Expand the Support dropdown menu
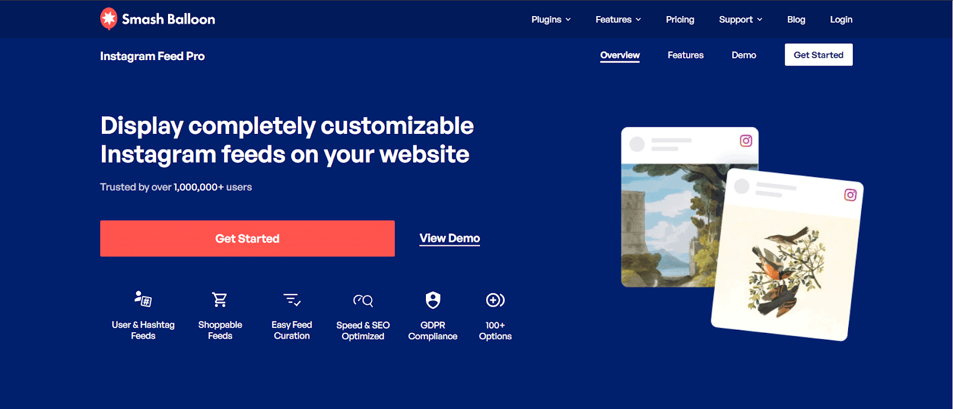 pos(740,20)
